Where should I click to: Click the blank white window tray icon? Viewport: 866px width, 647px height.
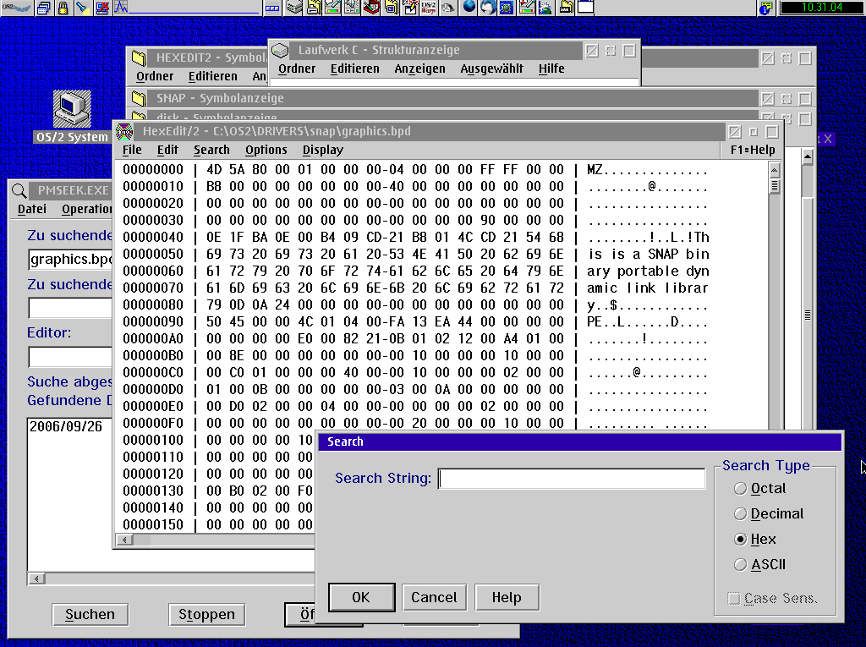tap(585, 7)
